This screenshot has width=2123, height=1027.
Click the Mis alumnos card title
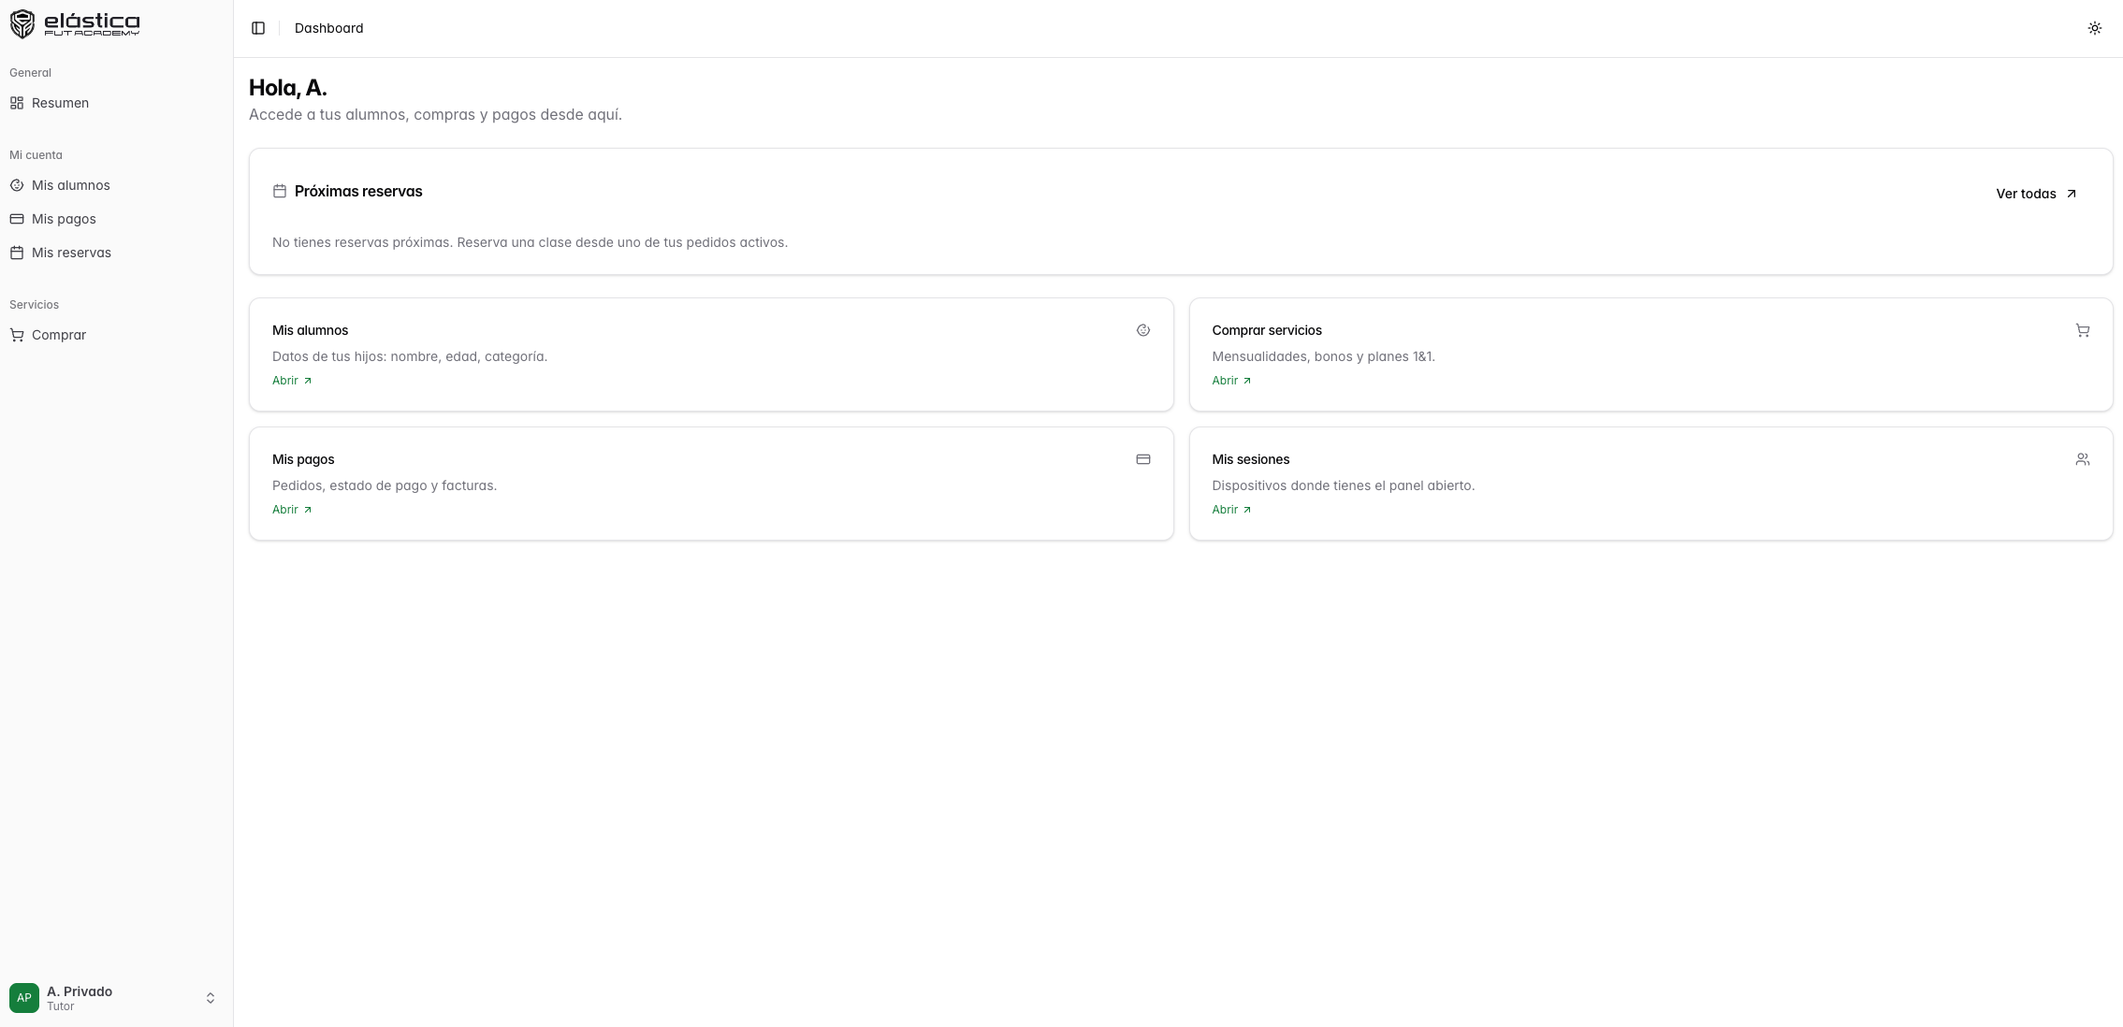pyautogui.click(x=310, y=330)
